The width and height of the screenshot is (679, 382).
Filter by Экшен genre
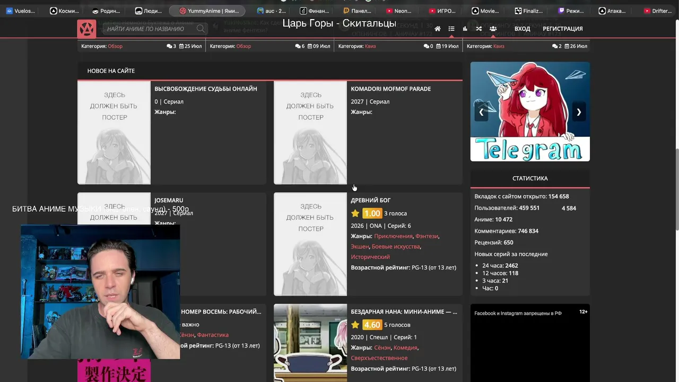coord(359,246)
